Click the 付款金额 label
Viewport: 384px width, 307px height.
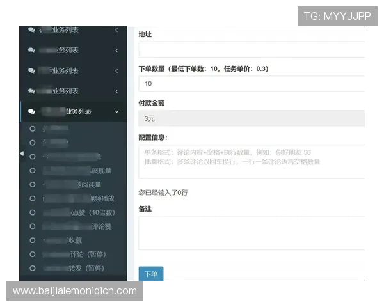coord(151,103)
